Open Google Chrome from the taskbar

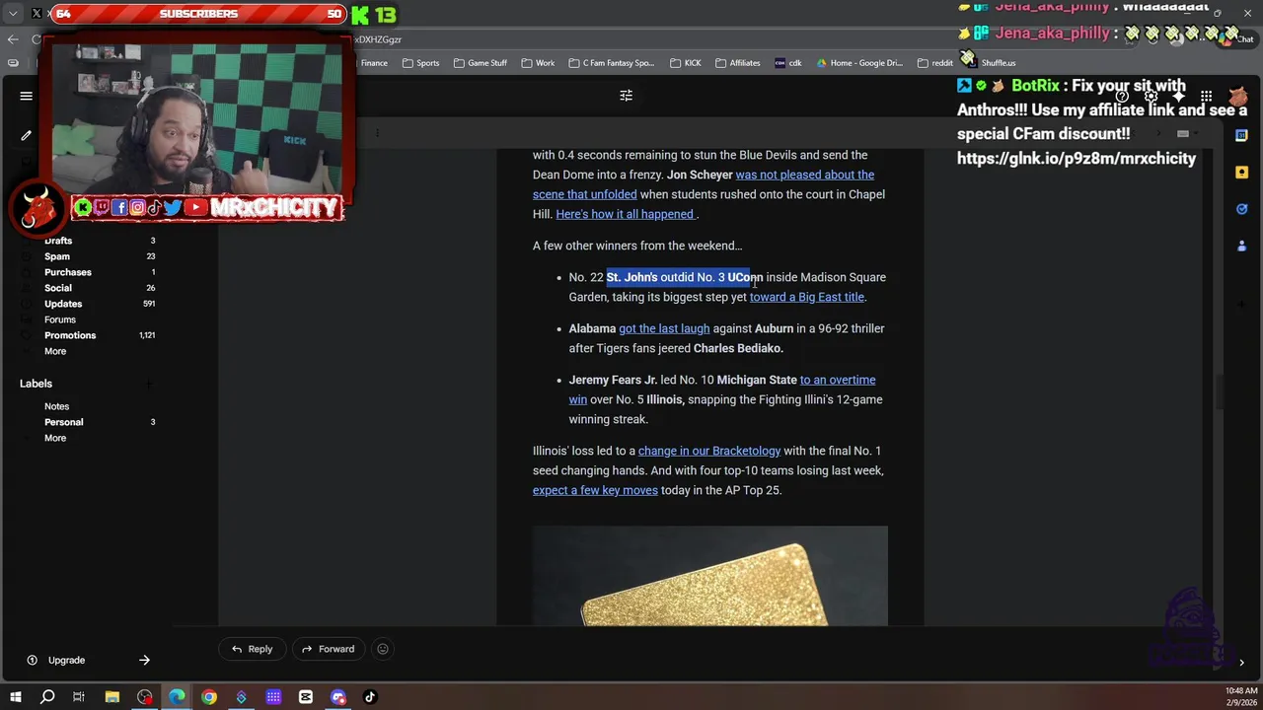coord(209,697)
